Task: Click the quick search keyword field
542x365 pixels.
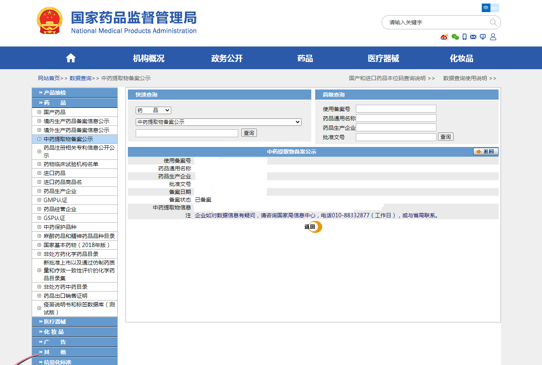Action: point(187,133)
